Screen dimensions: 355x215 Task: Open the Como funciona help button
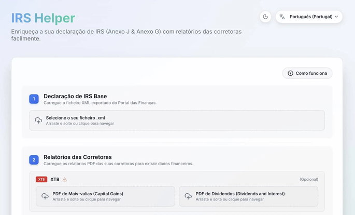[x=307, y=73]
